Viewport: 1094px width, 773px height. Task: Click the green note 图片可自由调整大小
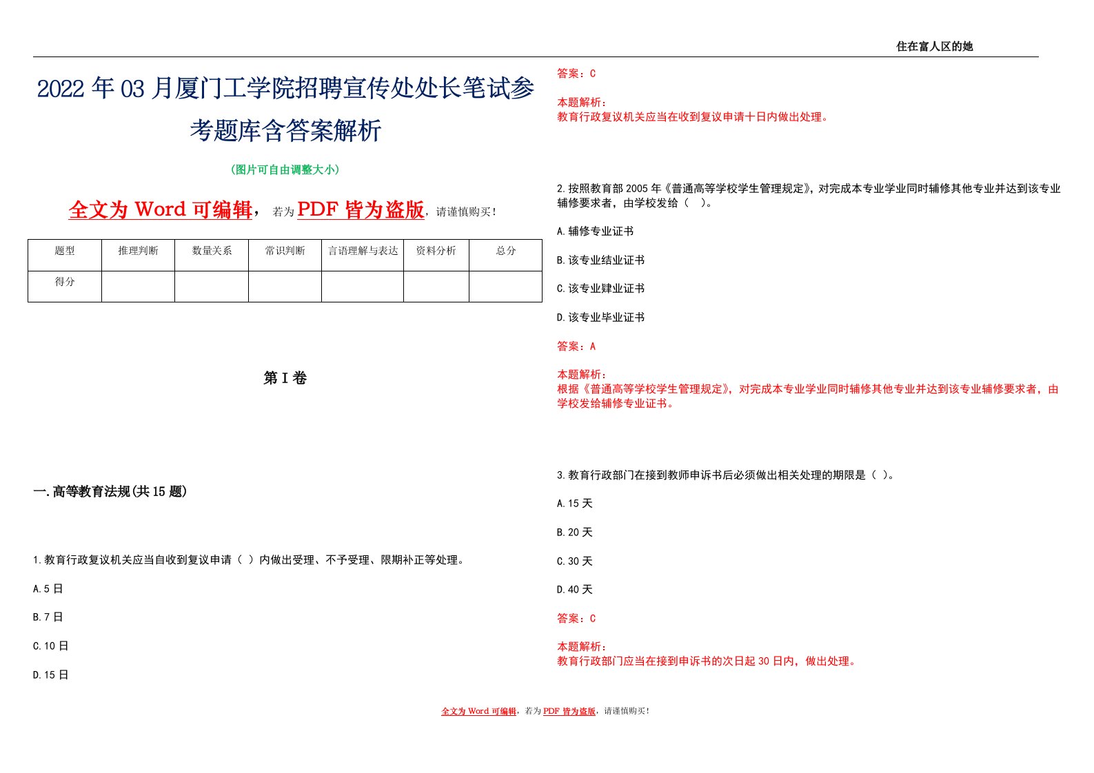(285, 169)
